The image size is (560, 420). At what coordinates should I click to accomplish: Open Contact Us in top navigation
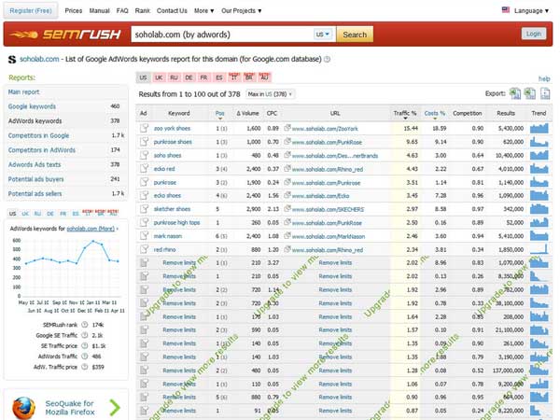172,10
